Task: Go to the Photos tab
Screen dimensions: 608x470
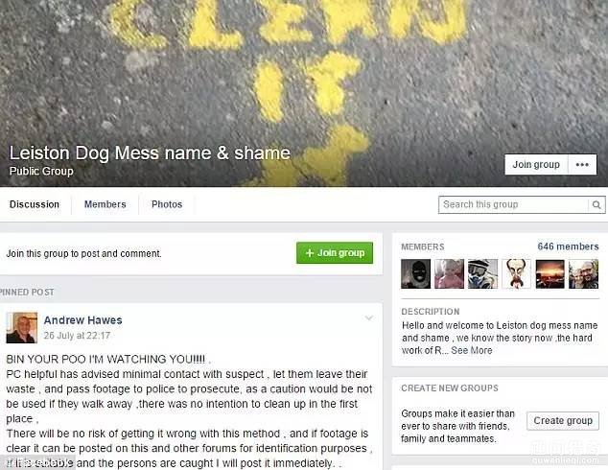Action: click(167, 204)
